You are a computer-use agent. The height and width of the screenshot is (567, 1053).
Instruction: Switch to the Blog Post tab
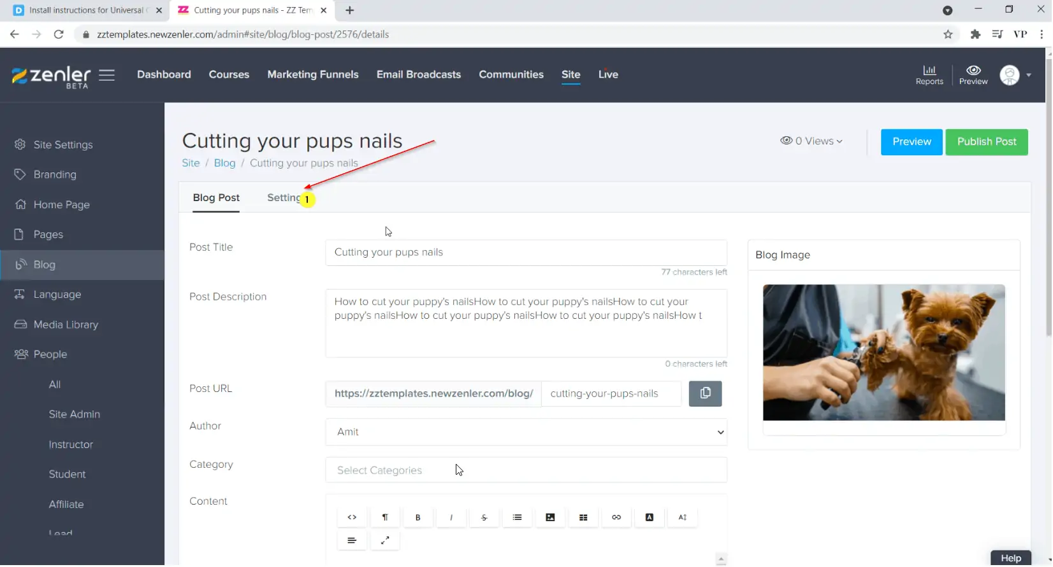(x=216, y=198)
